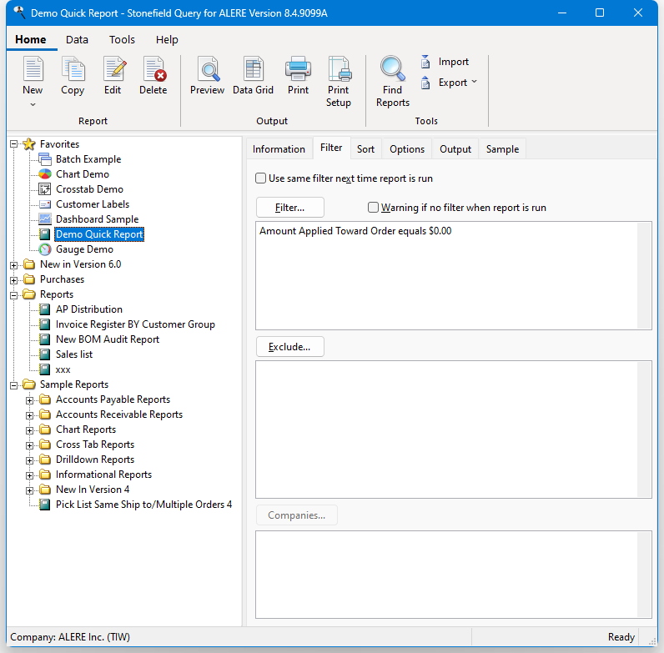The image size is (664, 653).
Task: Open the Export dropdown arrow
Action: point(475,81)
